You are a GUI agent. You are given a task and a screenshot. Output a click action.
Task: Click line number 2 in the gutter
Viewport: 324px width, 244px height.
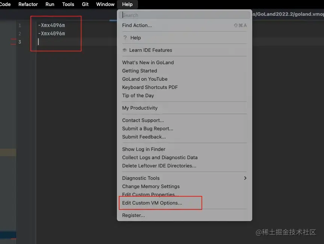[20, 34]
